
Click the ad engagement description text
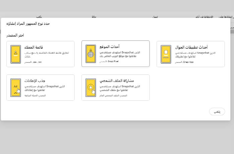[45, 88]
